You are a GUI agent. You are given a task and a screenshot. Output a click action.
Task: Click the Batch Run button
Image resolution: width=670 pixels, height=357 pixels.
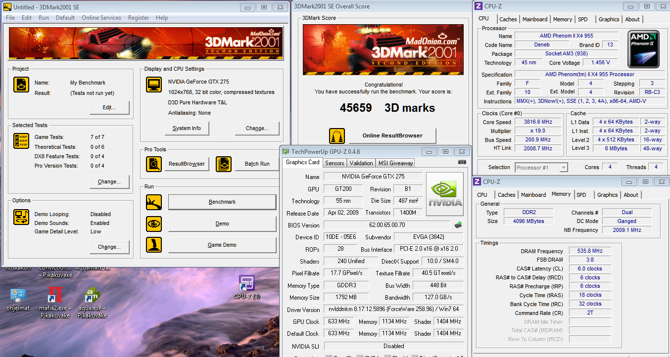tap(257, 164)
